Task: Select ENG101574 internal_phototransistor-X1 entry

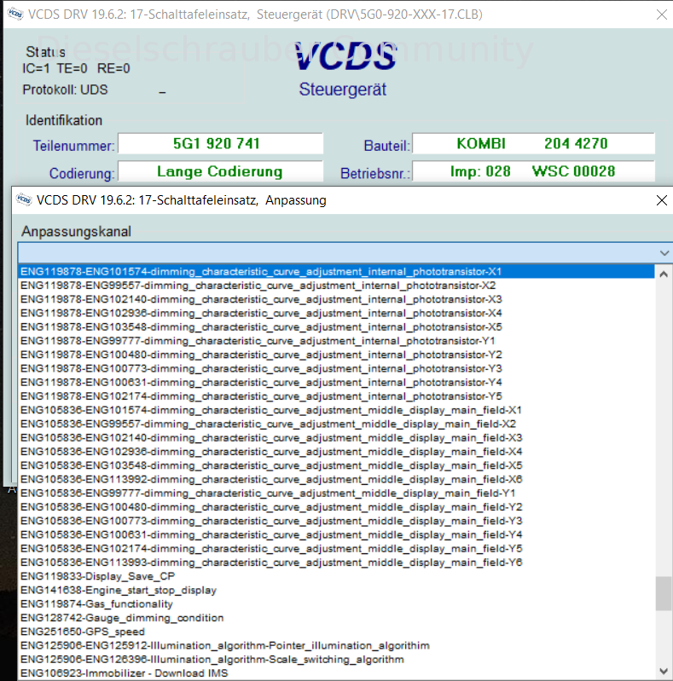Action: tap(336, 271)
